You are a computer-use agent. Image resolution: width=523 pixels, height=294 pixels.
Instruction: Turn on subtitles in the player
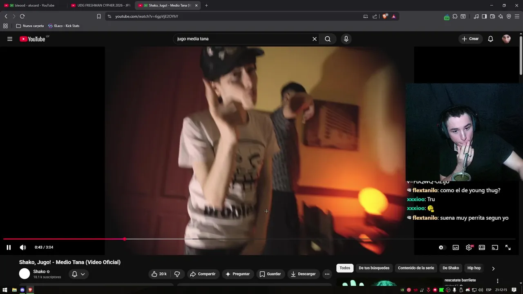coord(456,247)
